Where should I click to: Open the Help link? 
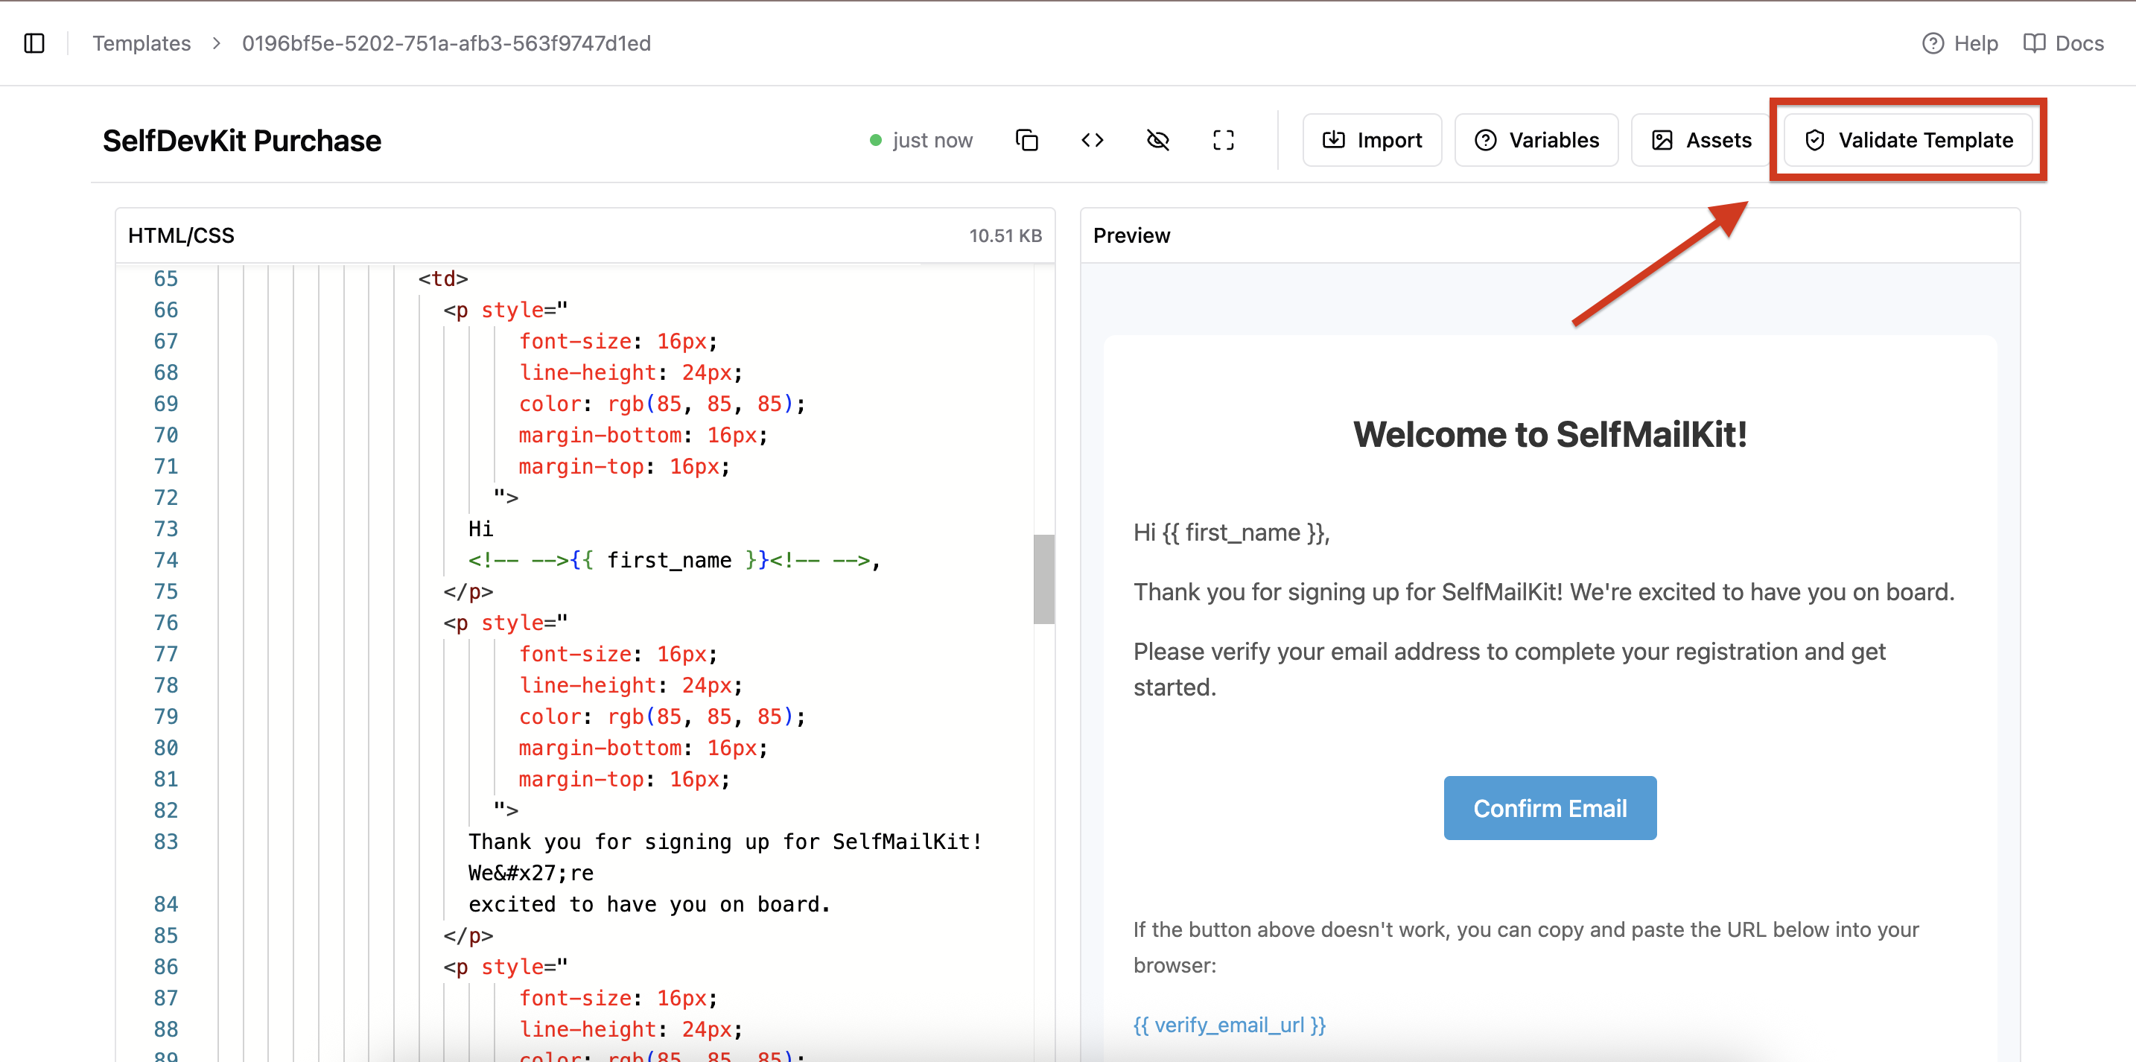[x=1959, y=43]
